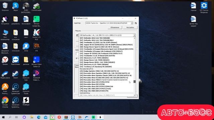Viewport: 214px width, 120px height.
Task: Click the Task View taskbar button
Action: coord(16,117)
